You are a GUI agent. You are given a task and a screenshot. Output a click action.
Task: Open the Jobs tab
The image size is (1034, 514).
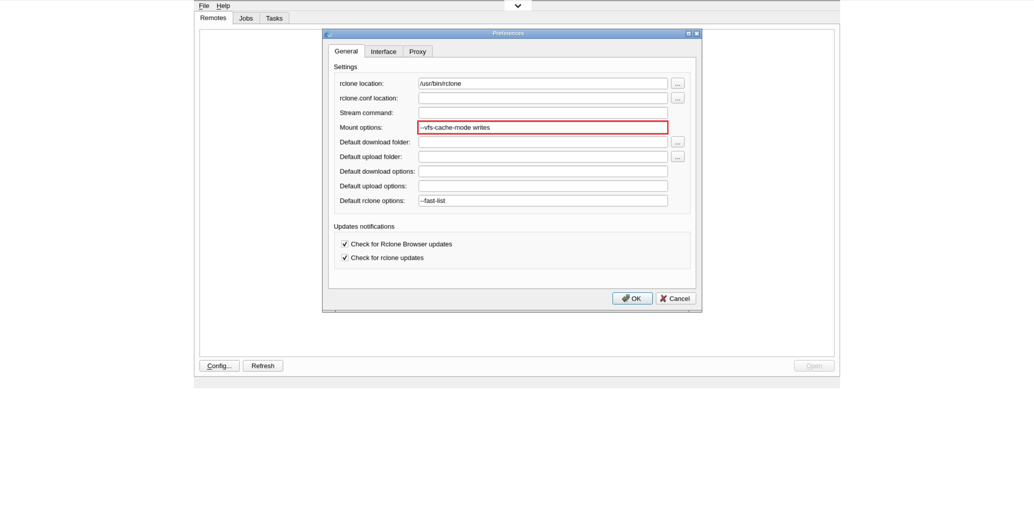pyautogui.click(x=246, y=18)
